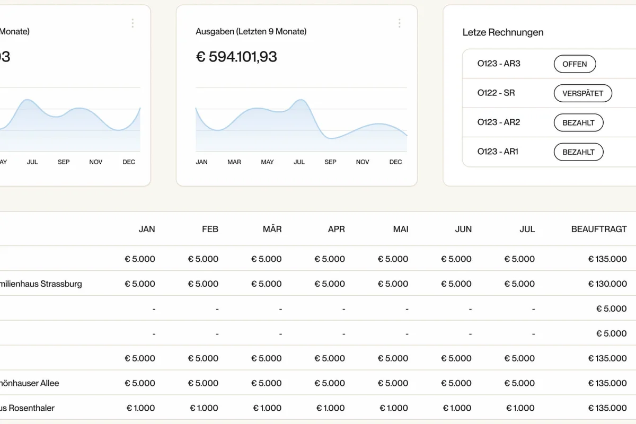Click the BEAUFTRAGT column header
The height and width of the screenshot is (424, 636).
click(599, 229)
